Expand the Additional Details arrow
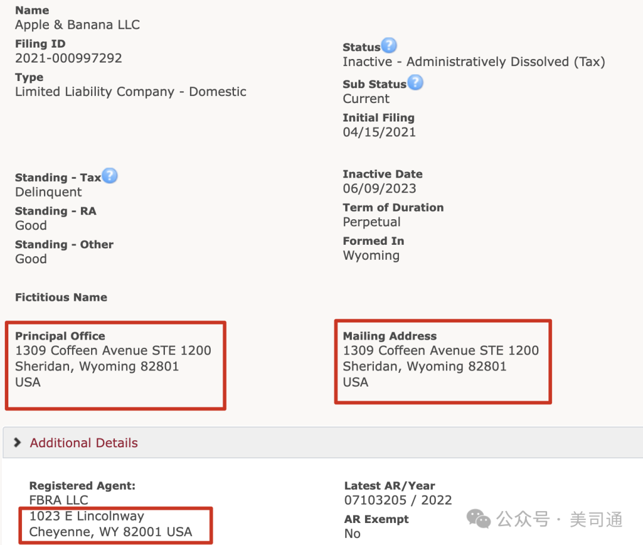The width and height of the screenshot is (643, 545). (18, 443)
